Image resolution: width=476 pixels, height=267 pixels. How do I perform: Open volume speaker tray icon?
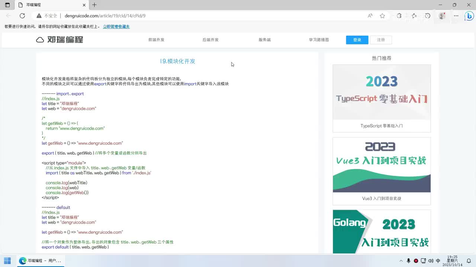coord(431,261)
